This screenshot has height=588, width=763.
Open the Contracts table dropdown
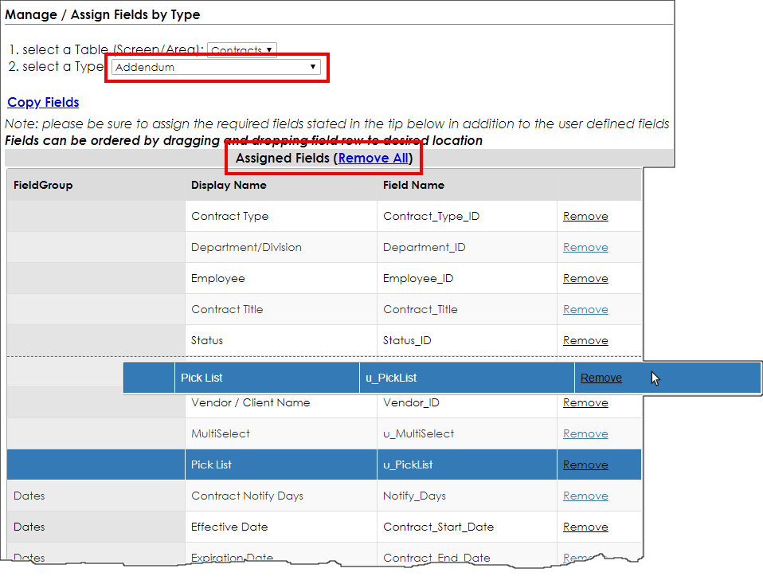[242, 50]
